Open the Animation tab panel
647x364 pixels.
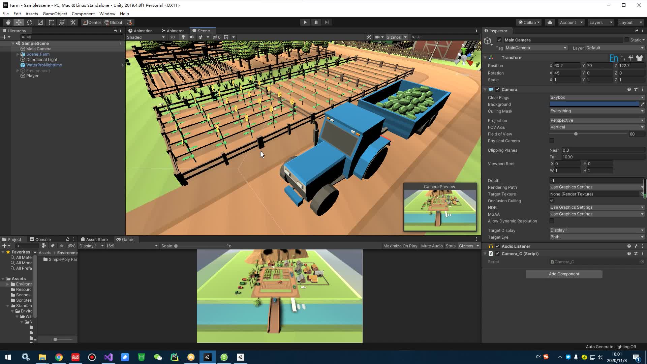pyautogui.click(x=141, y=30)
